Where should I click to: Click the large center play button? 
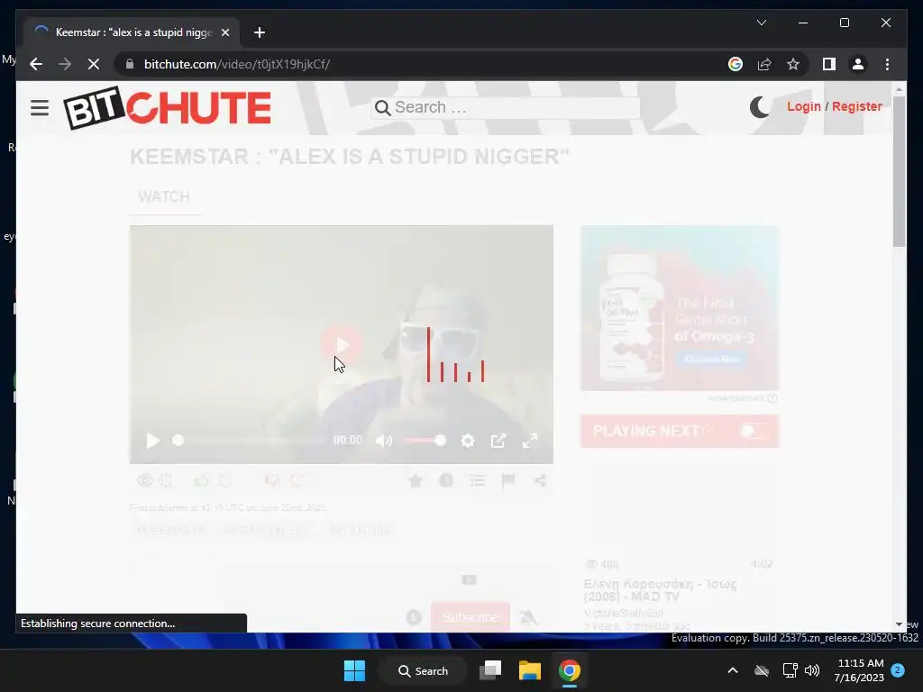click(x=342, y=344)
